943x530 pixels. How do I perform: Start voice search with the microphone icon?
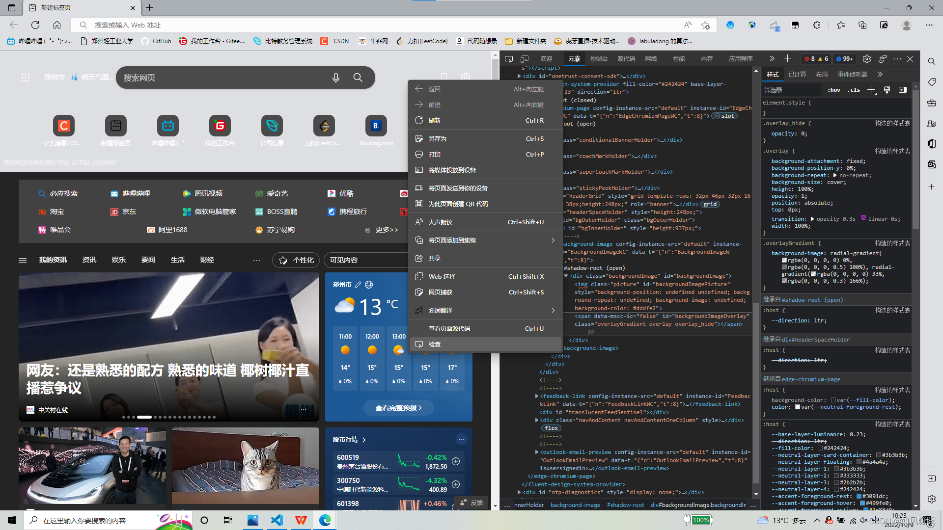336,78
